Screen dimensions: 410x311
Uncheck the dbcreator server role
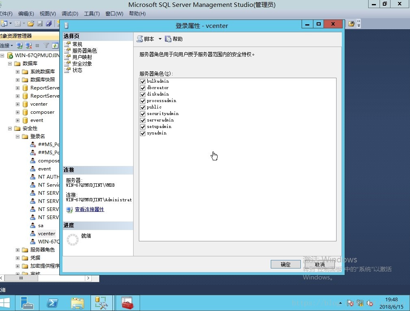(143, 87)
